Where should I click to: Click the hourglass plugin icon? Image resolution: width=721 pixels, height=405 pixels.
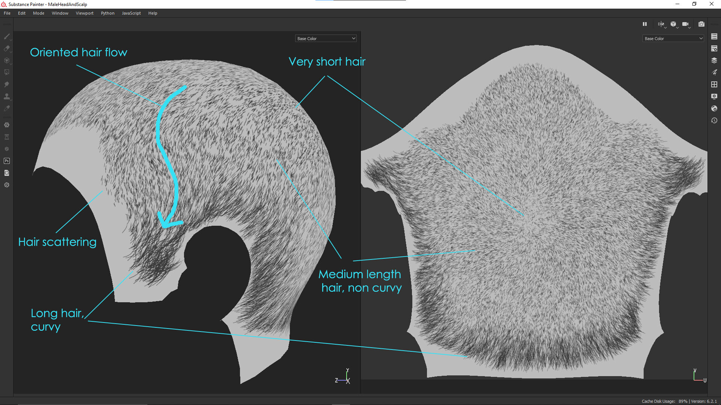coord(7,137)
